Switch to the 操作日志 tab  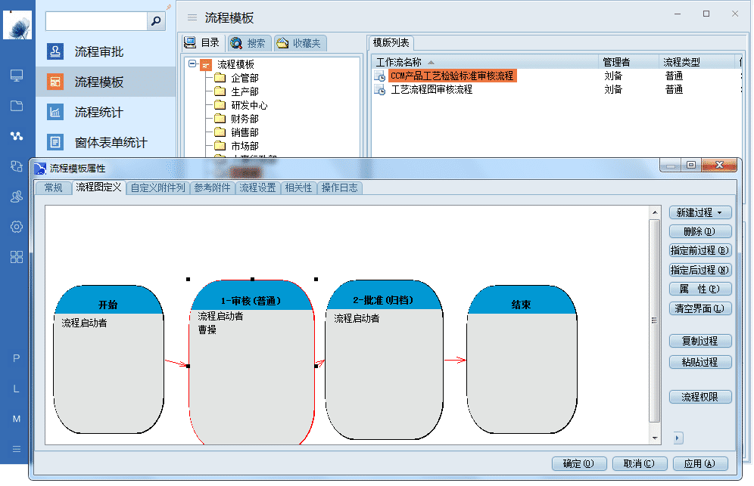339,188
